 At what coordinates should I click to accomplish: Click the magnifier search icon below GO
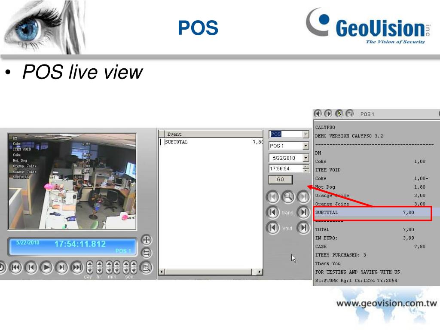[x=288, y=197]
